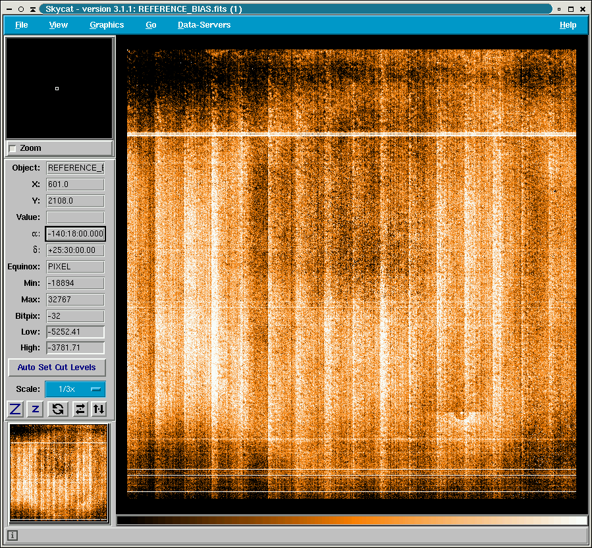Image resolution: width=592 pixels, height=548 pixels.
Task: Click the window menu icon in the title bar
Action: tap(9, 9)
